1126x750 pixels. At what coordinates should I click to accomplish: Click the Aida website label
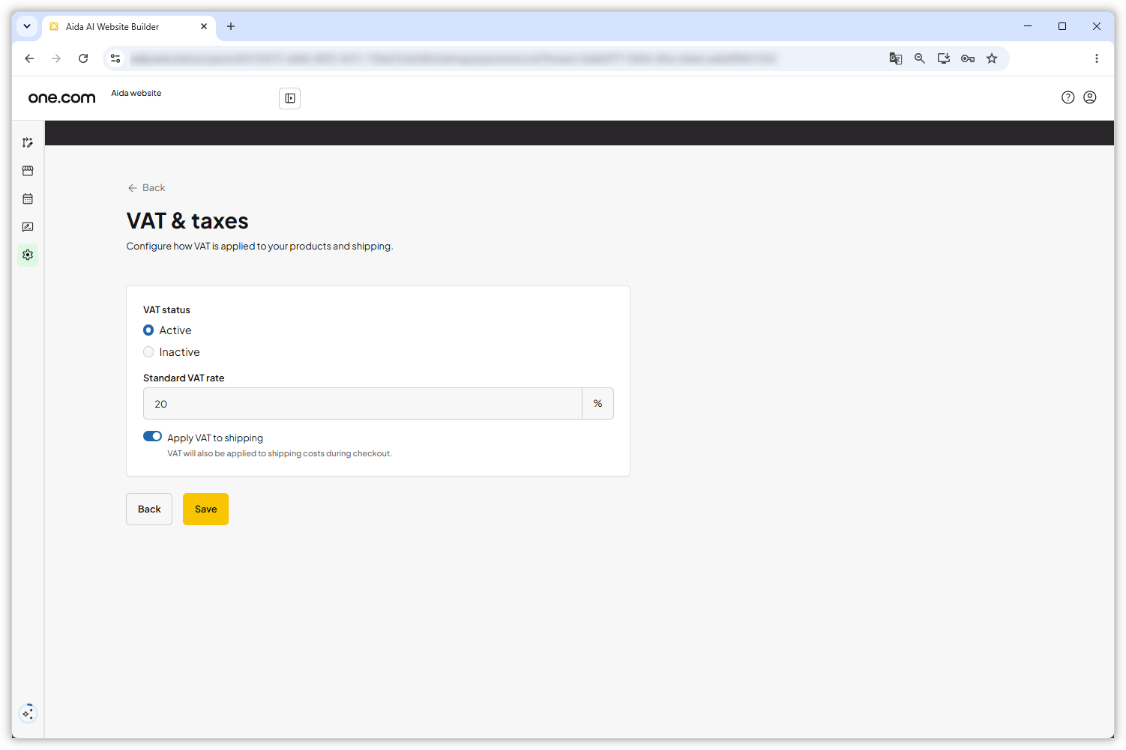click(136, 93)
